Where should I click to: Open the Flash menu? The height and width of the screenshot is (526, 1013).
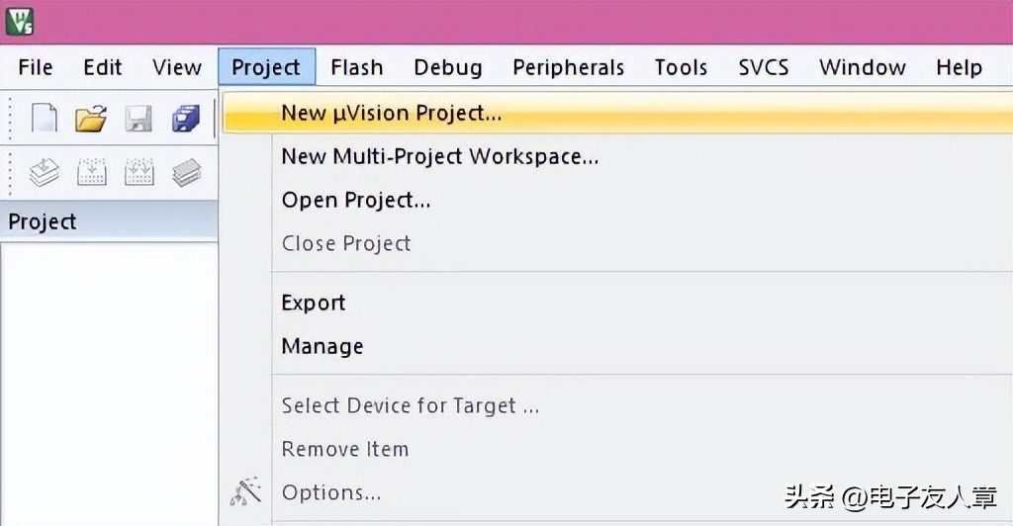coord(356,67)
